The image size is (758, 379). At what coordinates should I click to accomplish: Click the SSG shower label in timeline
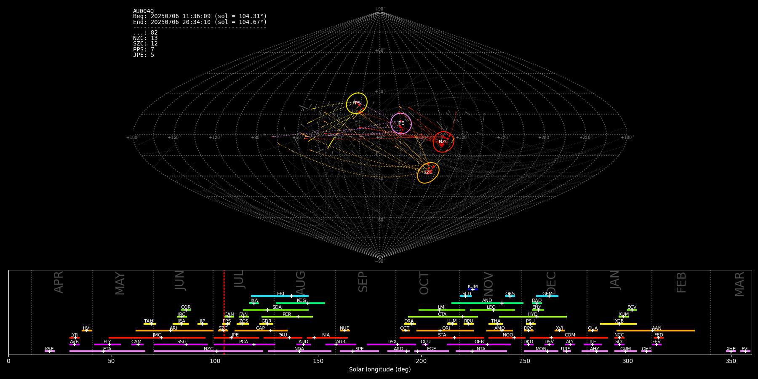[182, 342]
